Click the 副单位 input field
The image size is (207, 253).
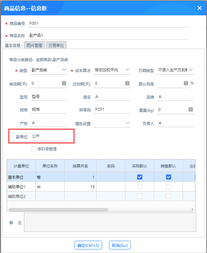49,136
